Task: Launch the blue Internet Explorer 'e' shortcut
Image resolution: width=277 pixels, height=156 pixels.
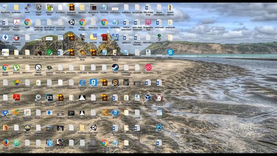Action: [82, 82]
